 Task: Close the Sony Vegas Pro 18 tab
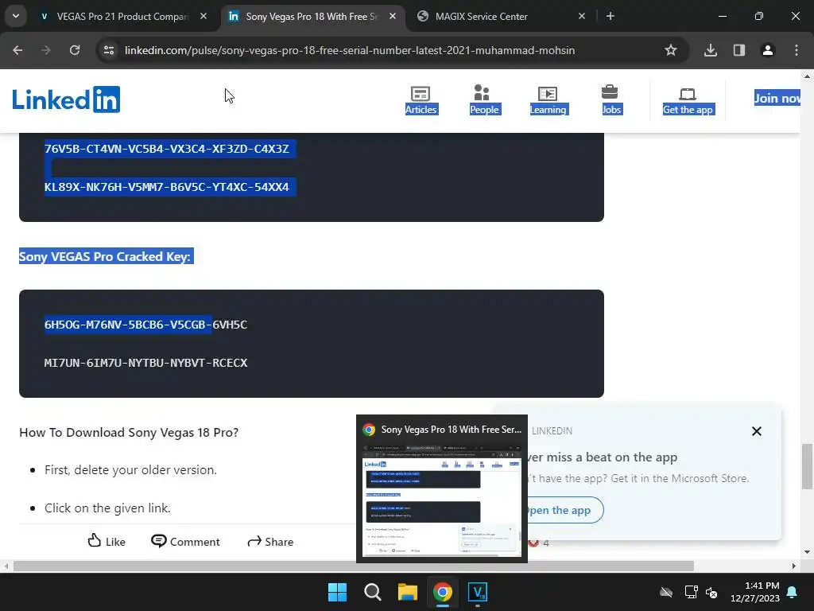(x=393, y=17)
